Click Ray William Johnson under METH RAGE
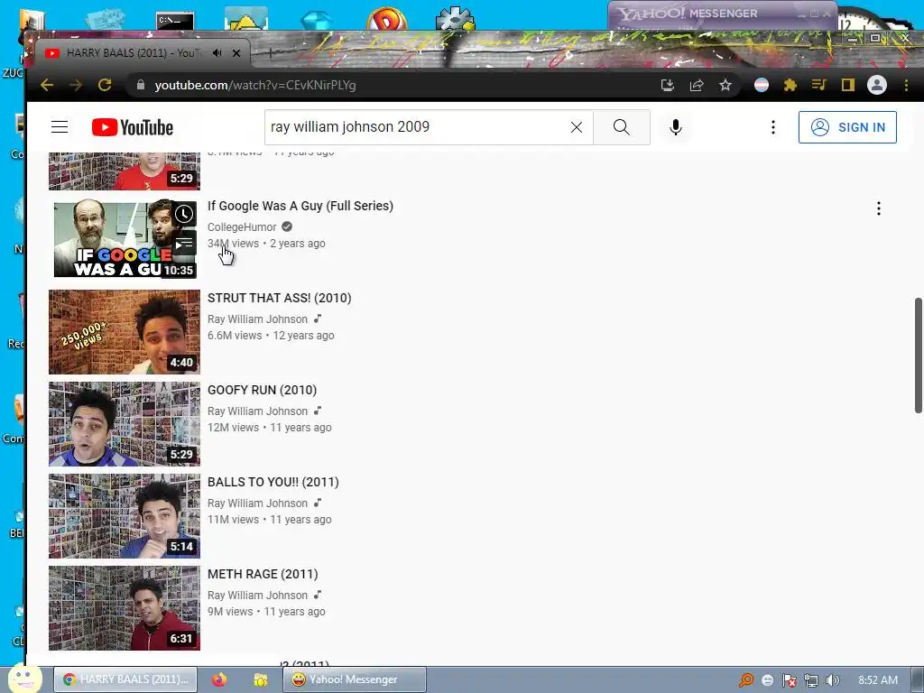The height and width of the screenshot is (693, 924). [257, 596]
